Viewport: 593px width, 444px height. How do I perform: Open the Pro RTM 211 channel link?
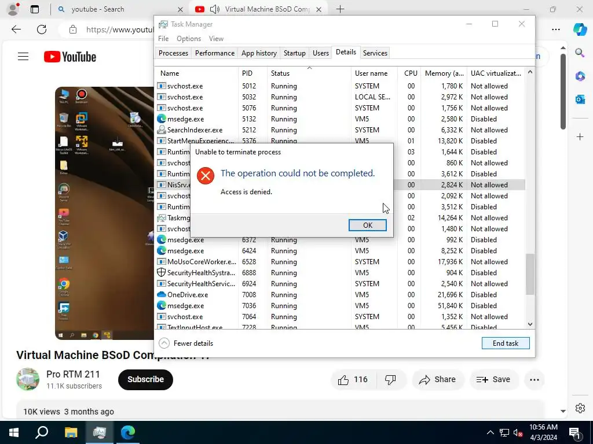(x=73, y=374)
